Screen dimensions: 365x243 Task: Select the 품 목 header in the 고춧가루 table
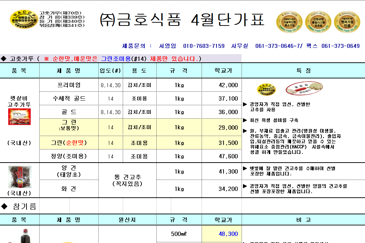pyautogui.click(x=19, y=70)
